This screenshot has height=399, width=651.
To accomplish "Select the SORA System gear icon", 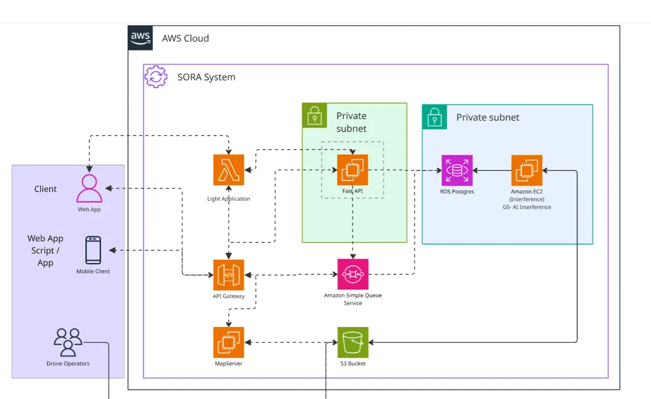I will point(156,77).
